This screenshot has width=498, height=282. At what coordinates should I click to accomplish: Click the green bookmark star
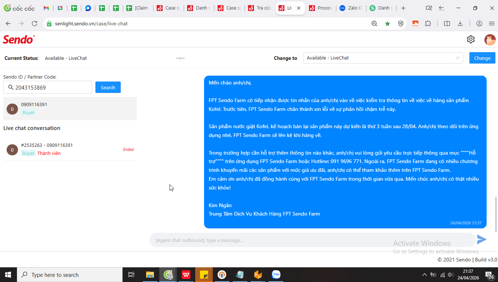tap(388, 23)
